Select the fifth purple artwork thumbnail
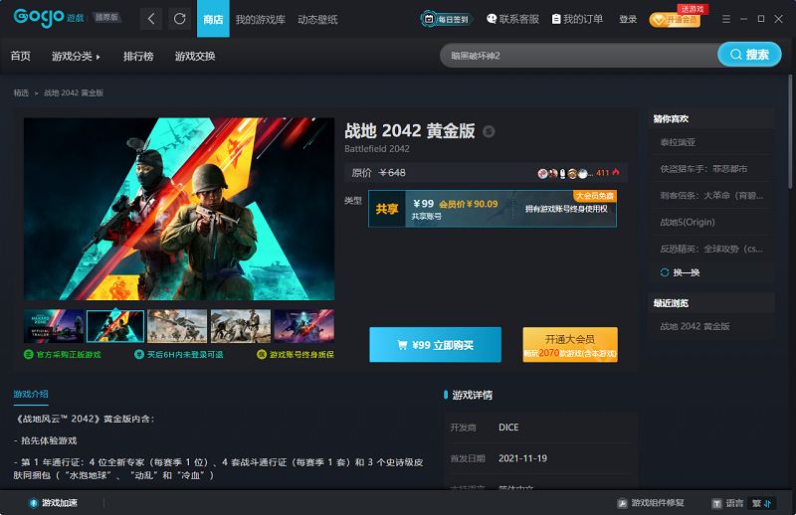This screenshot has height=515, width=796. (304, 326)
